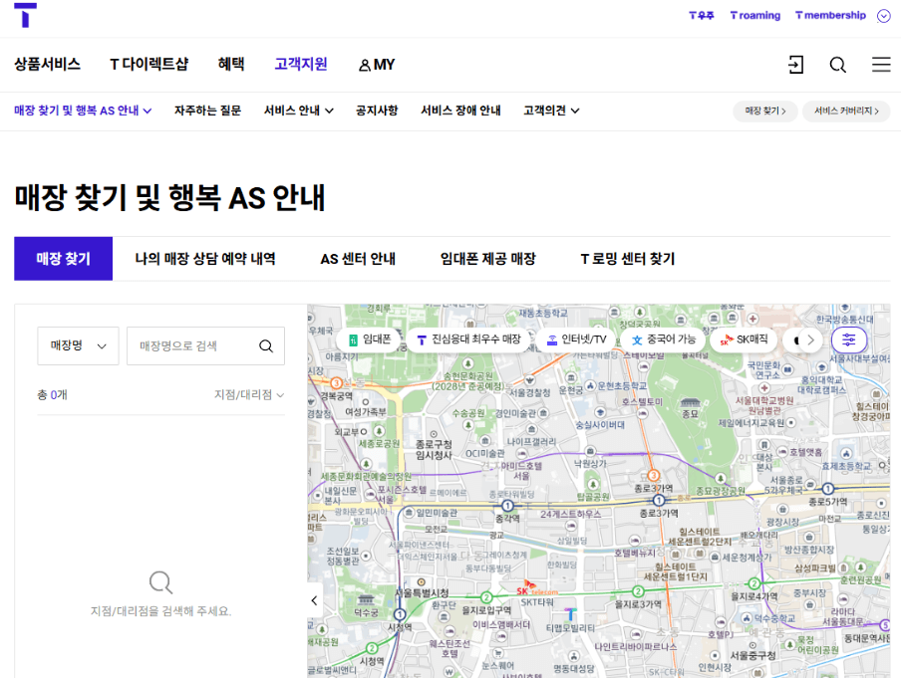Click the store name search input field

(x=179, y=345)
